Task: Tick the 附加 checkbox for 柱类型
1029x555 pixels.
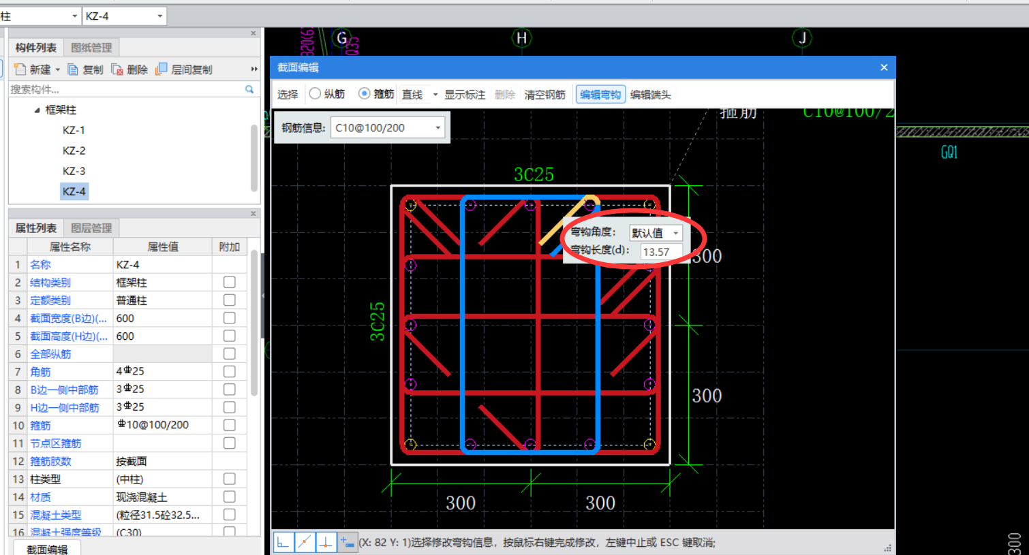Action: (230, 479)
